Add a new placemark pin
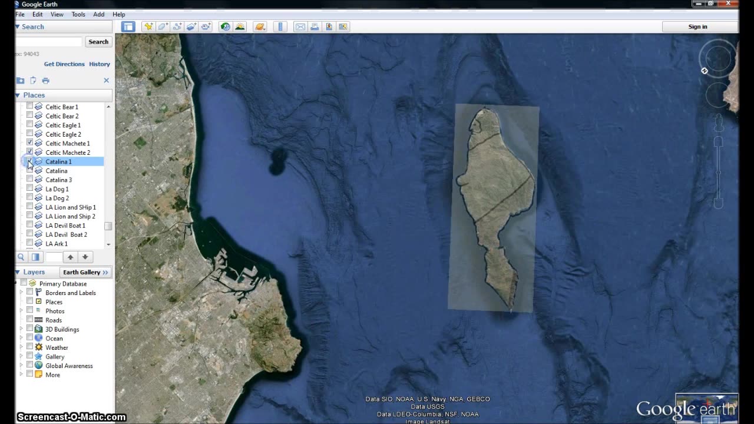Viewport: 754px width, 424px height. (148, 26)
